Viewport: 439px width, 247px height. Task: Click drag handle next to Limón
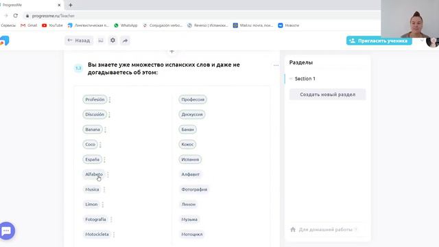pyautogui.click(x=103, y=204)
